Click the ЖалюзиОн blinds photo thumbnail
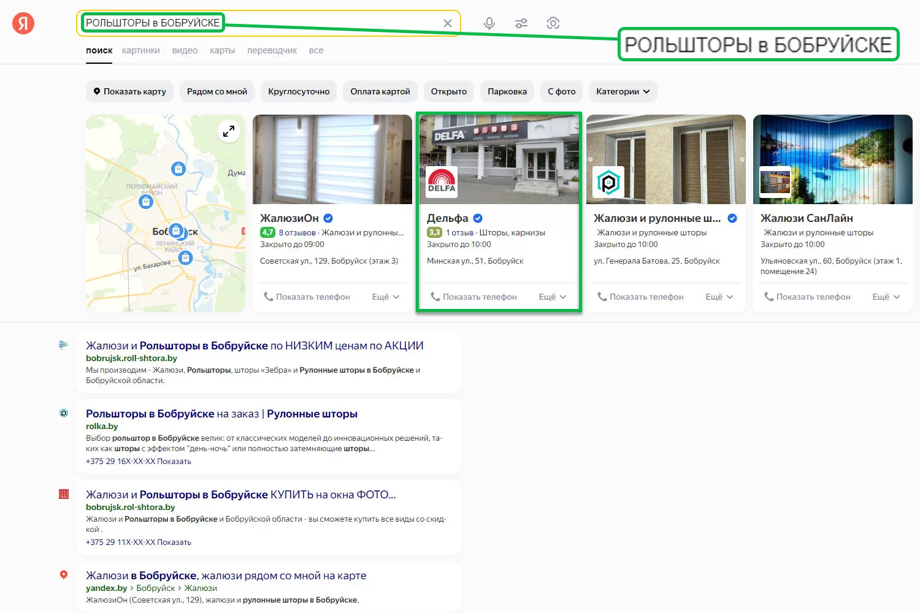This screenshot has height=613, width=920. [332, 159]
